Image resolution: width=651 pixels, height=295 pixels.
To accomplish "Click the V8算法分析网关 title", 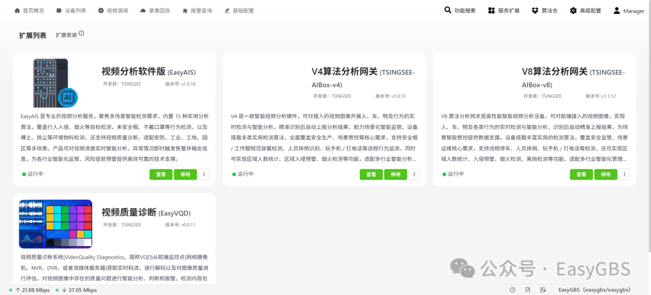I will pos(573,78).
